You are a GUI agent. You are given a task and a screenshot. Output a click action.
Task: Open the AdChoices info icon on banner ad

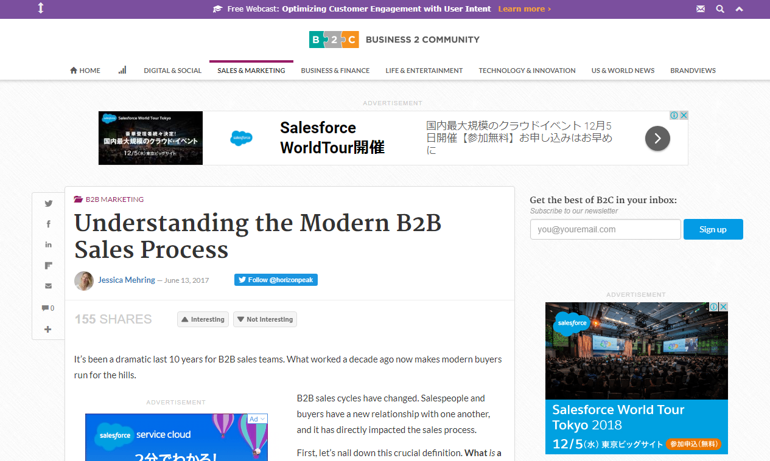click(674, 116)
